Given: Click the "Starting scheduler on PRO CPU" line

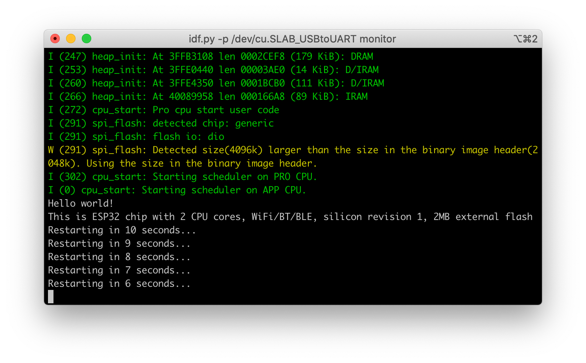Looking at the screenshot, I should click(182, 177).
